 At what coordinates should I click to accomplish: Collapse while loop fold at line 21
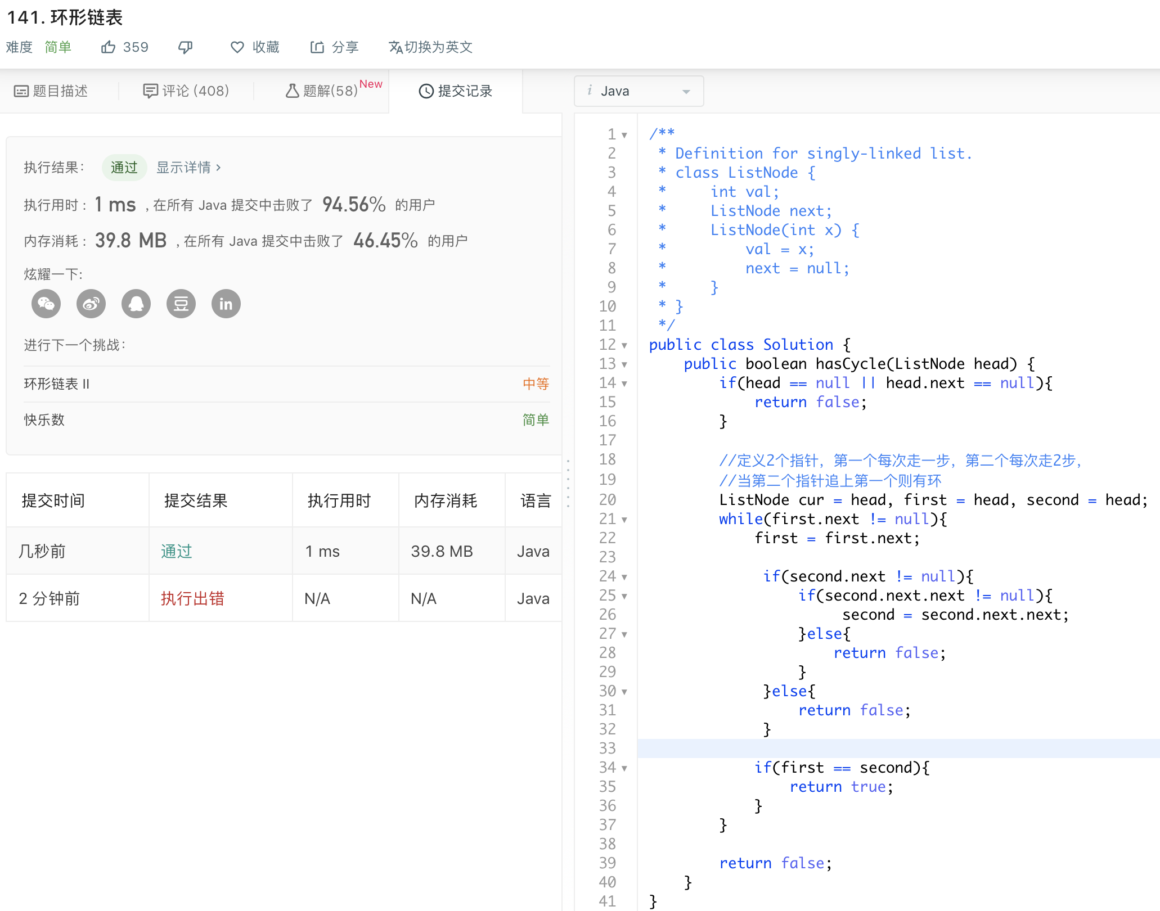(x=624, y=520)
